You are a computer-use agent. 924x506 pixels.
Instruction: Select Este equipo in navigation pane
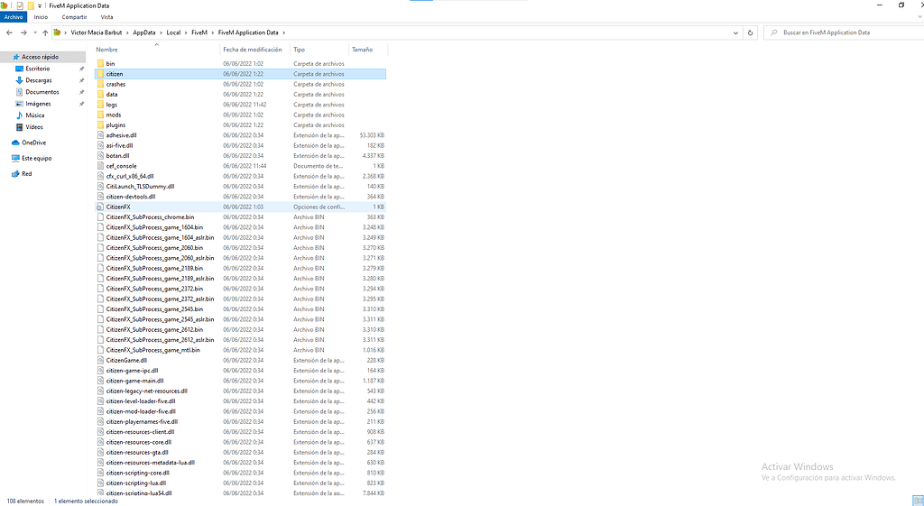(x=34, y=158)
